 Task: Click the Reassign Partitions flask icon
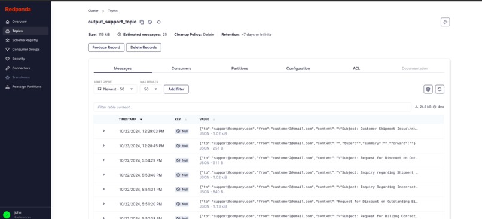pyautogui.click(x=8, y=87)
